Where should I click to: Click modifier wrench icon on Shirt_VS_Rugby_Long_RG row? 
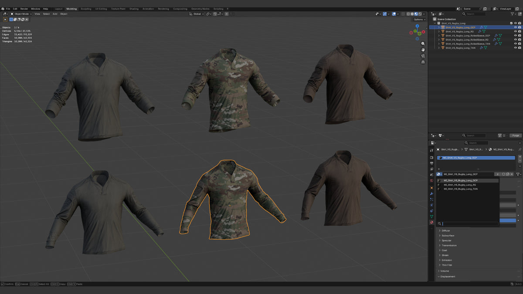pos(479,31)
